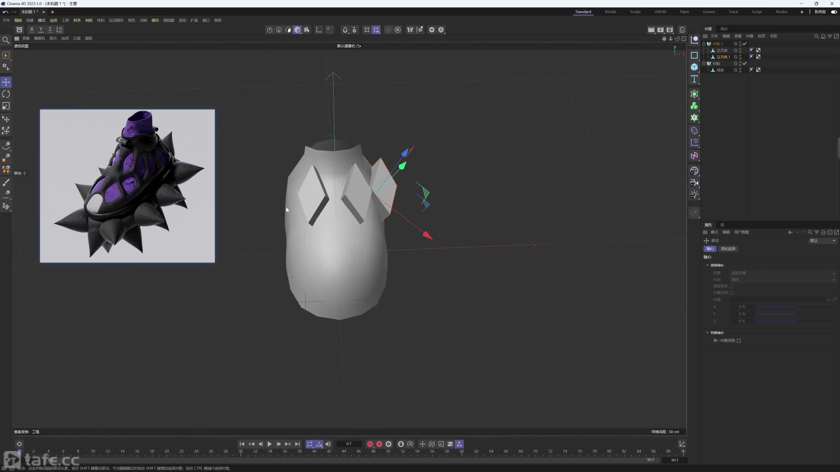Viewport: 840px width, 472px height.
Task: Open keyframe settings gear icon
Action: tap(388, 444)
